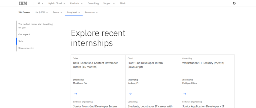Expand the Hybrid Cloud menu chevron
Screen dimensions: 256x108
pos(64,3)
